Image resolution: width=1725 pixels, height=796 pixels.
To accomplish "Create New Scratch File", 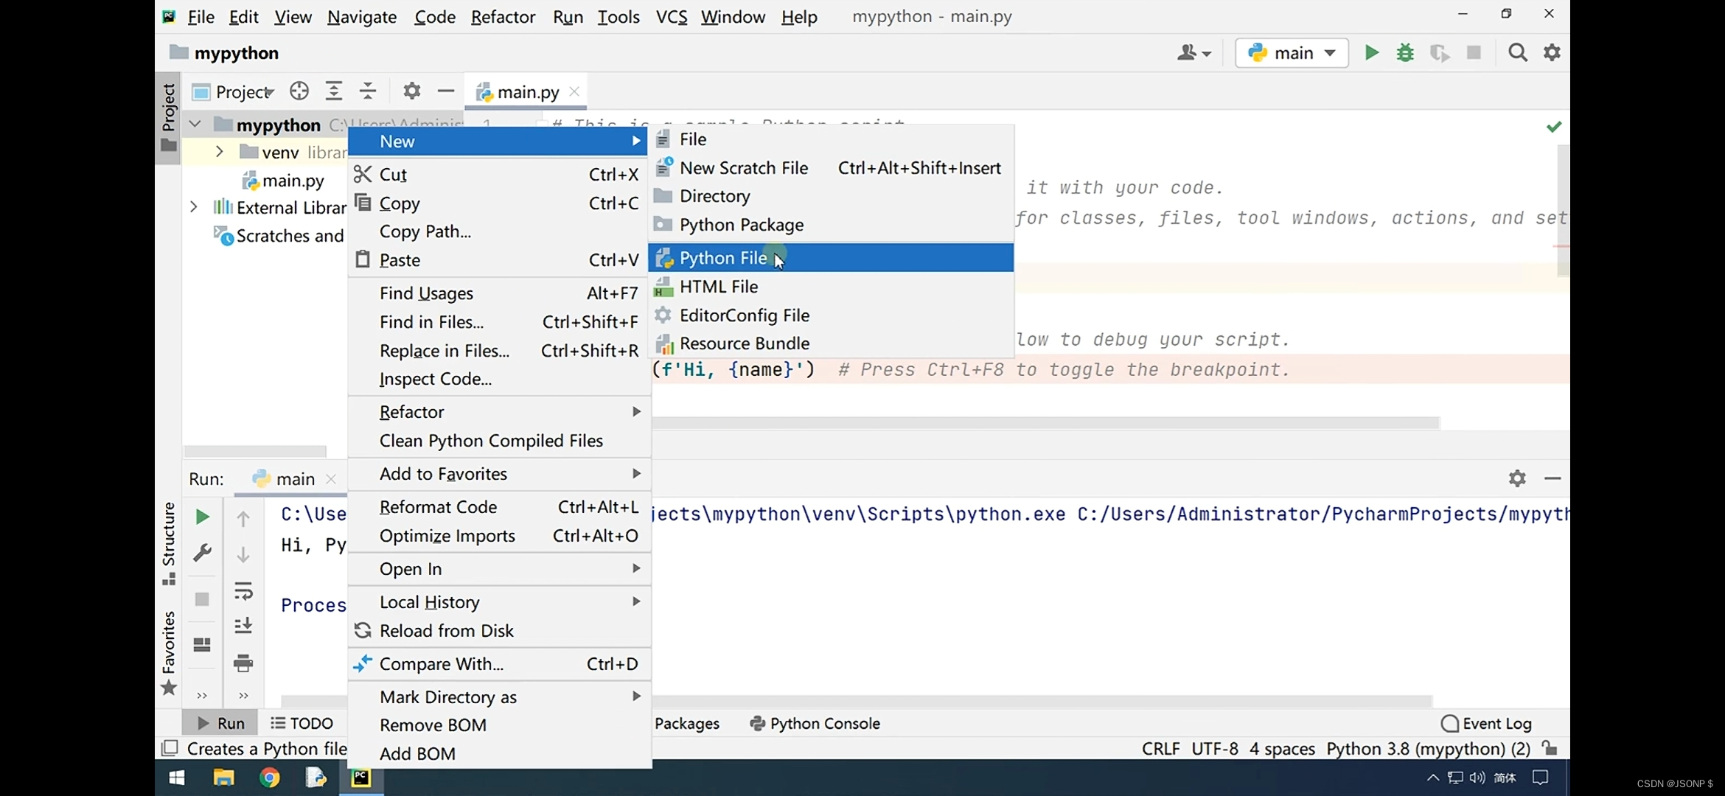I will pyautogui.click(x=831, y=168).
